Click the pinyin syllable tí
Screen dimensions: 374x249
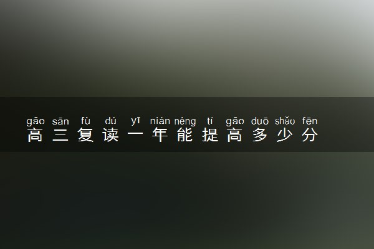(x=210, y=121)
